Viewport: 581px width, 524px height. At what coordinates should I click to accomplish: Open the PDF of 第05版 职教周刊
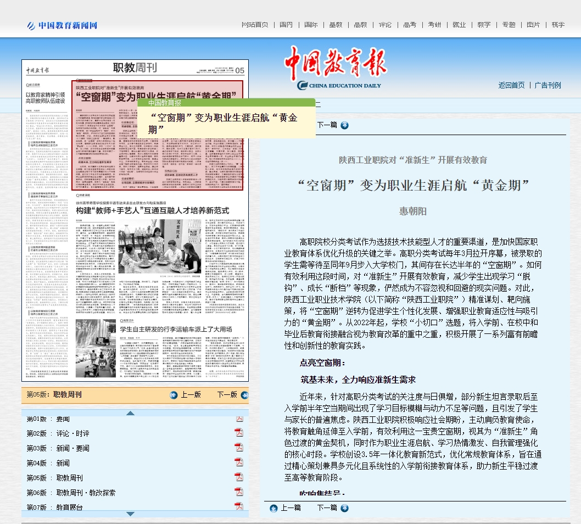(239, 477)
